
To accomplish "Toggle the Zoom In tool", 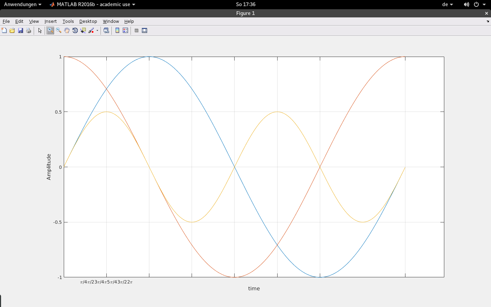I will (50, 30).
